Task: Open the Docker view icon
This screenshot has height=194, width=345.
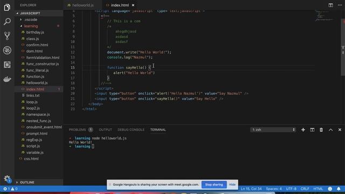Action: 7,79
